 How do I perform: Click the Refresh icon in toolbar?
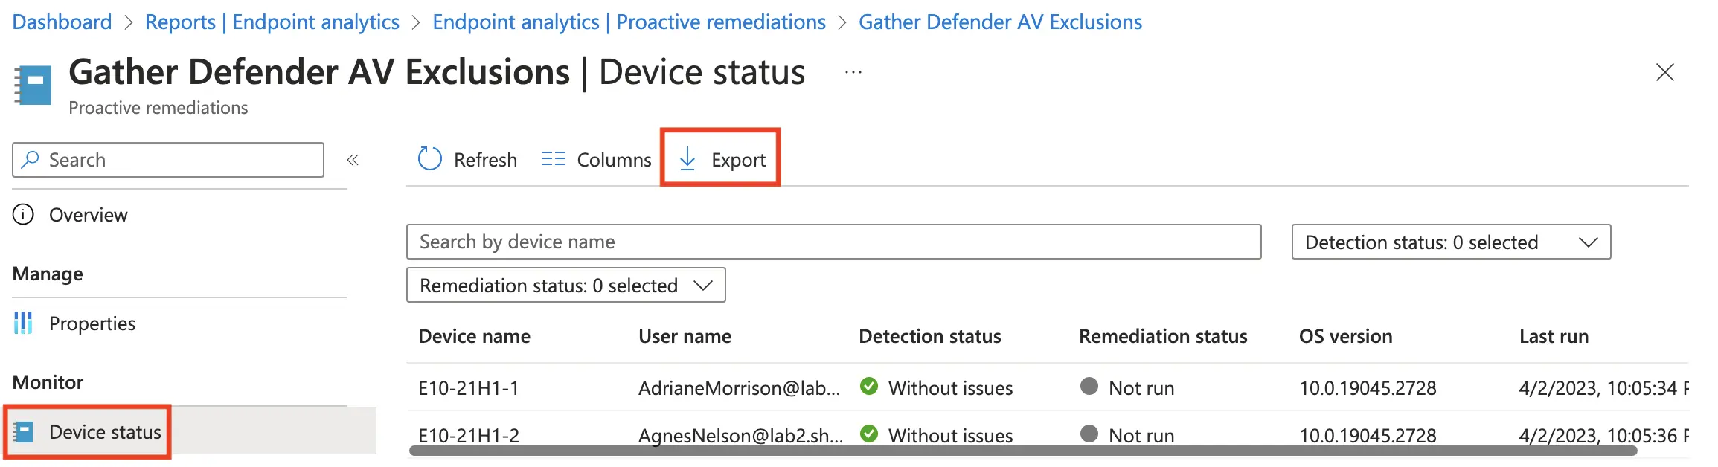click(430, 159)
